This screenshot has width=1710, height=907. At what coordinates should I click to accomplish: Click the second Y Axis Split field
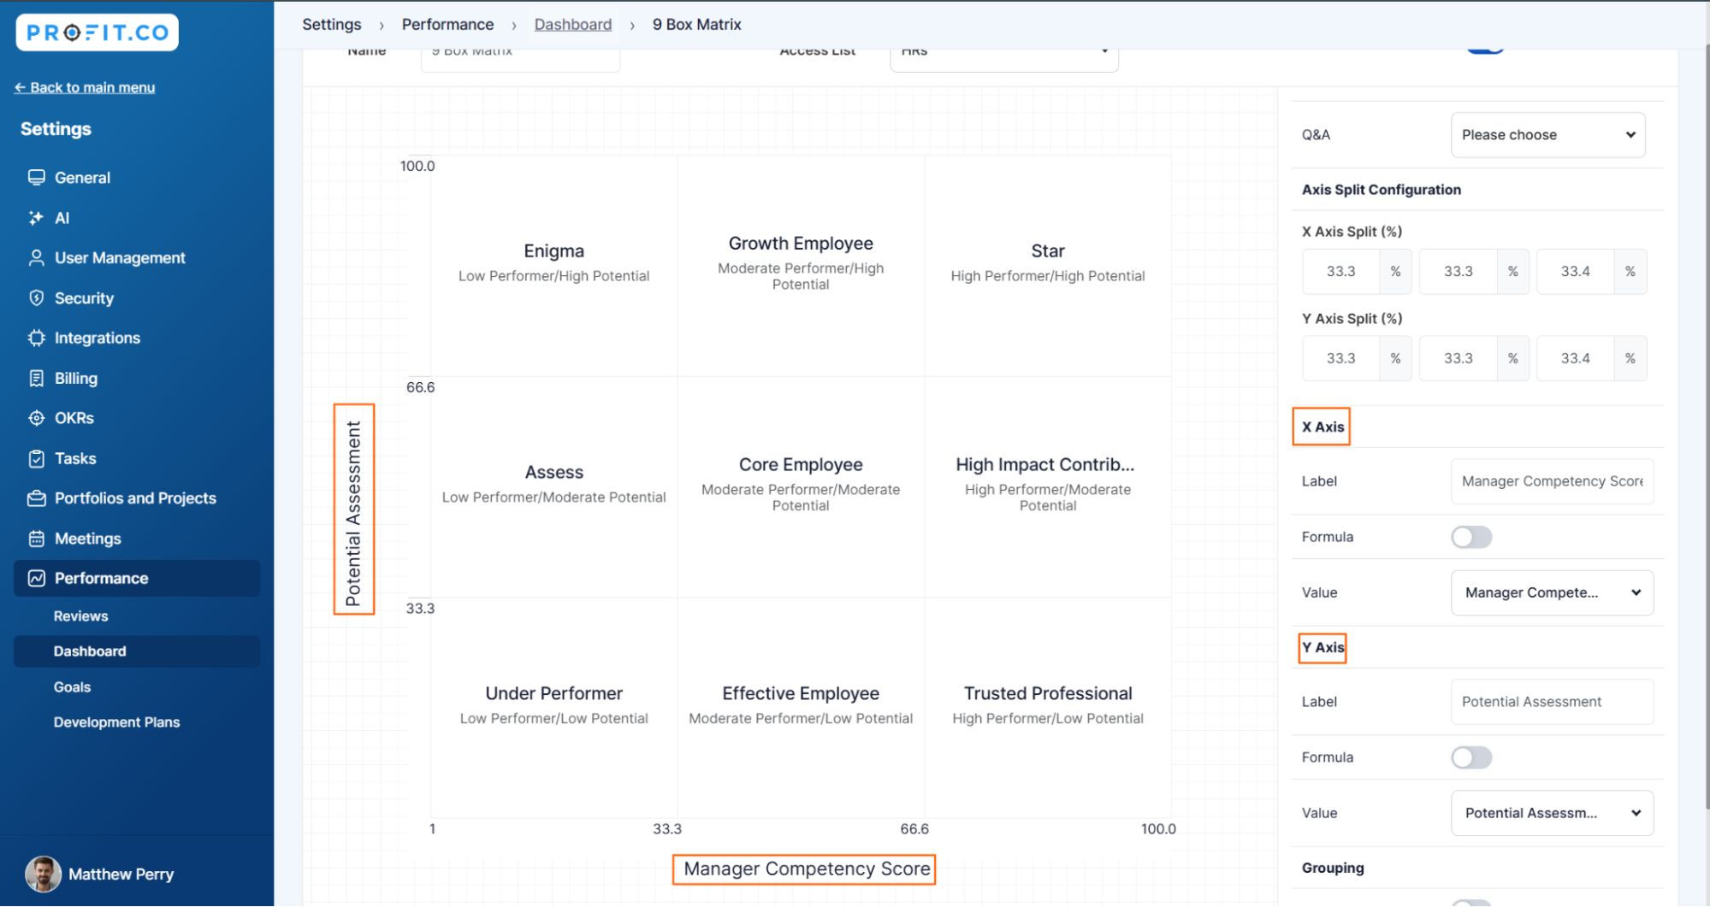pyautogui.click(x=1458, y=359)
